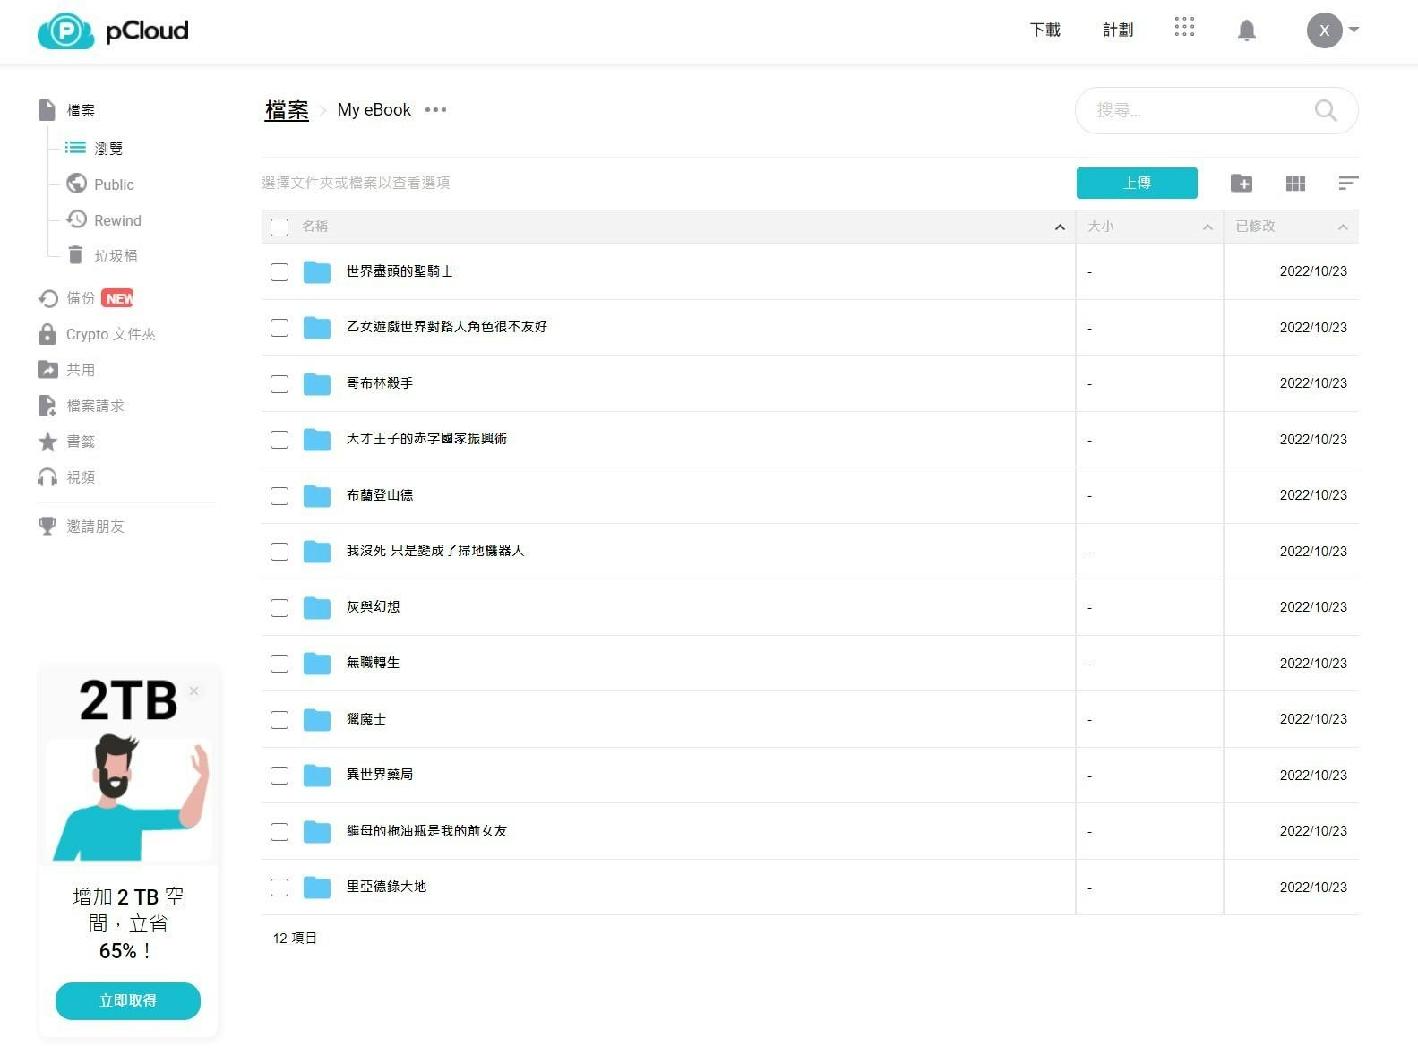Open folder name 世界盡頭的聖騎士

tap(400, 271)
